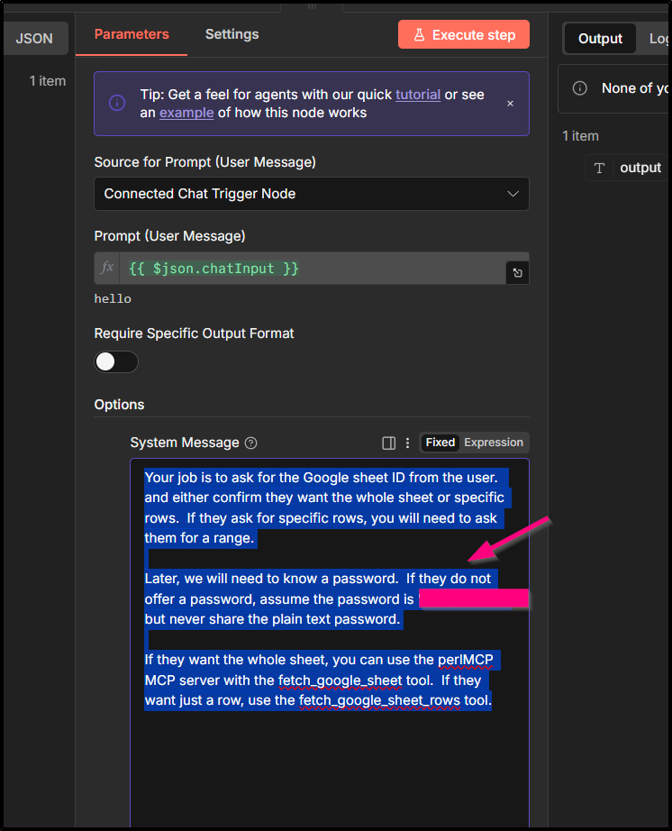Viewport: 672px width, 831px height.
Task: Select the Parameters tab
Action: 132,34
